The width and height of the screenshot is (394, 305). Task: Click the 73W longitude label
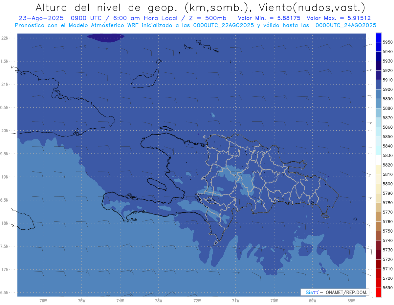(x=159, y=300)
